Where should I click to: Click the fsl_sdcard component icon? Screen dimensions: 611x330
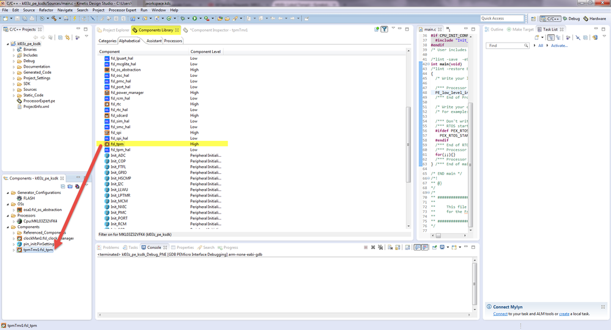[x=107, y=115]
